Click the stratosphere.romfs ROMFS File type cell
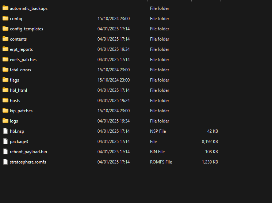Screen dimensions: 272x203 pyautogui.click(x=161, y=162)
